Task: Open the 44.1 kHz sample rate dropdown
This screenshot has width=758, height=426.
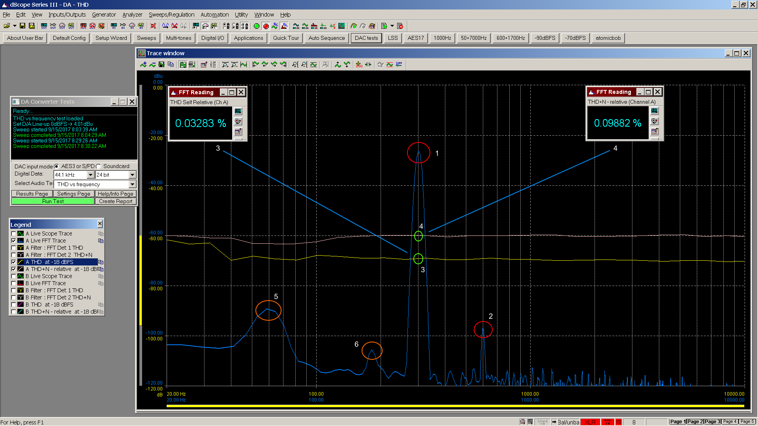Action: pyautogui.click(x=90, y=175)
